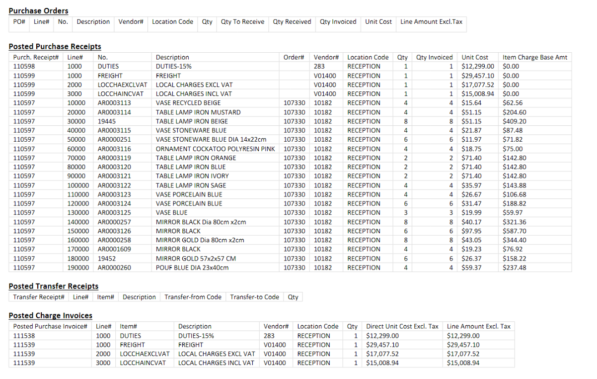
Task: Click the PO# column header
Action: point(19,22)
